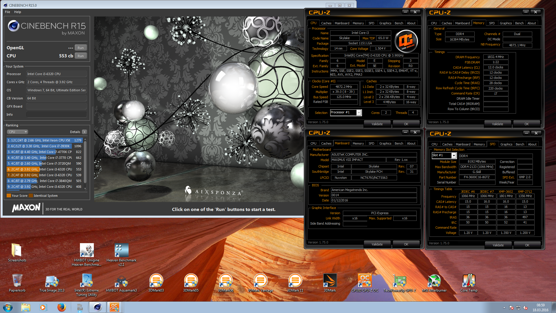Click the muted volume tray icon
This screenshot has height=313, width=556.
tap(525, 308)
